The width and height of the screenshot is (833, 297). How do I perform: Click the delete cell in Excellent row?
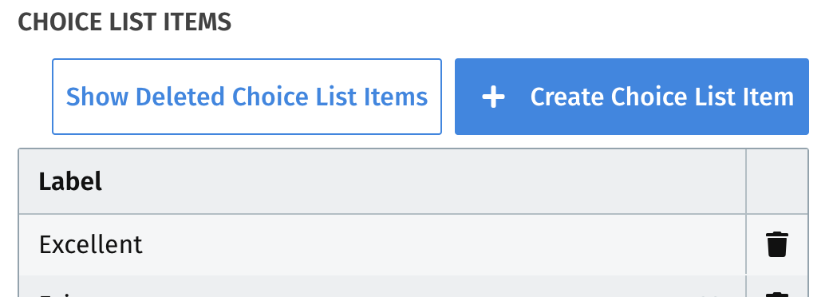tap(777, 244)
